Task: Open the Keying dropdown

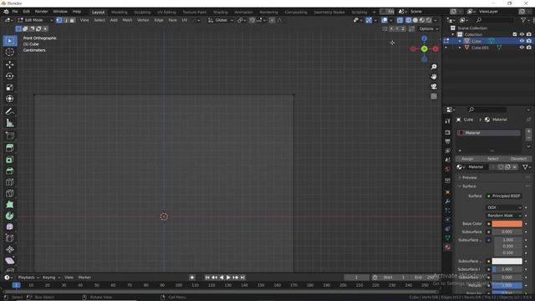Action: tap(51, 278)
